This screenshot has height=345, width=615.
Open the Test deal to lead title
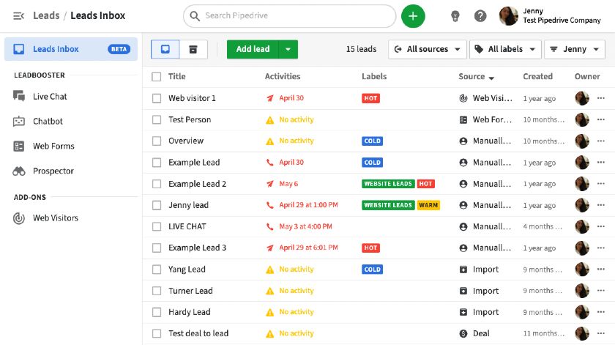pyautogui.click(x=198, y=333)
